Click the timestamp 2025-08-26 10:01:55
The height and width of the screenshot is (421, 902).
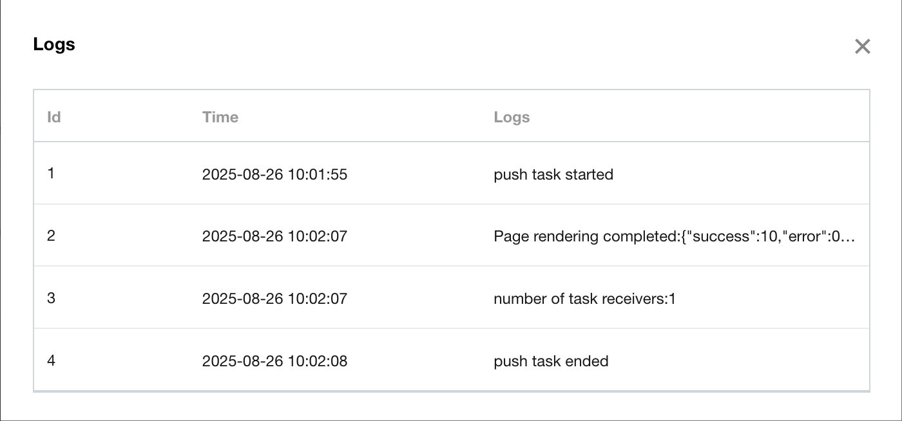[x=274, y=174]
